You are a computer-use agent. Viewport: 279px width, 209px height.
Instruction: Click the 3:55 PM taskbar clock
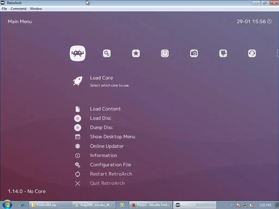point(265,205)
